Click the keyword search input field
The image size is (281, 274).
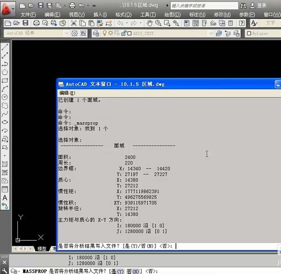pyautogui.click(x=204, y=5)
